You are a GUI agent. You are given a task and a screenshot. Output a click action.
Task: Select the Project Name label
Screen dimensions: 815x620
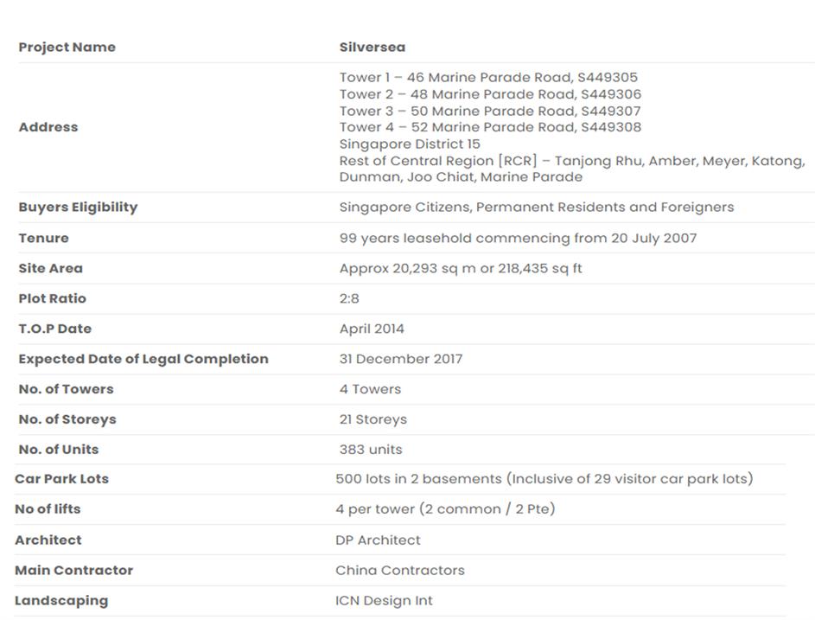[x=67, y=48]
